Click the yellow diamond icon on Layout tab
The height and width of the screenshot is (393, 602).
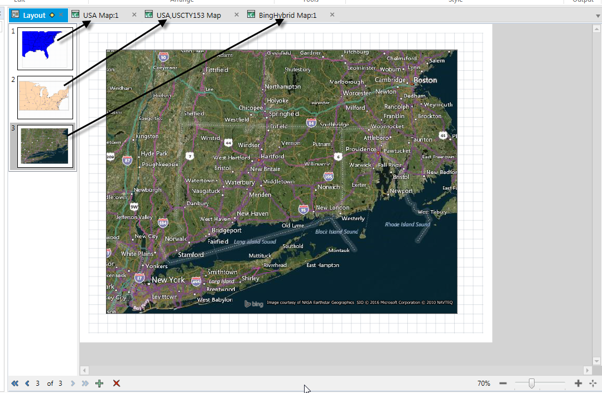(x=52, y=15)
